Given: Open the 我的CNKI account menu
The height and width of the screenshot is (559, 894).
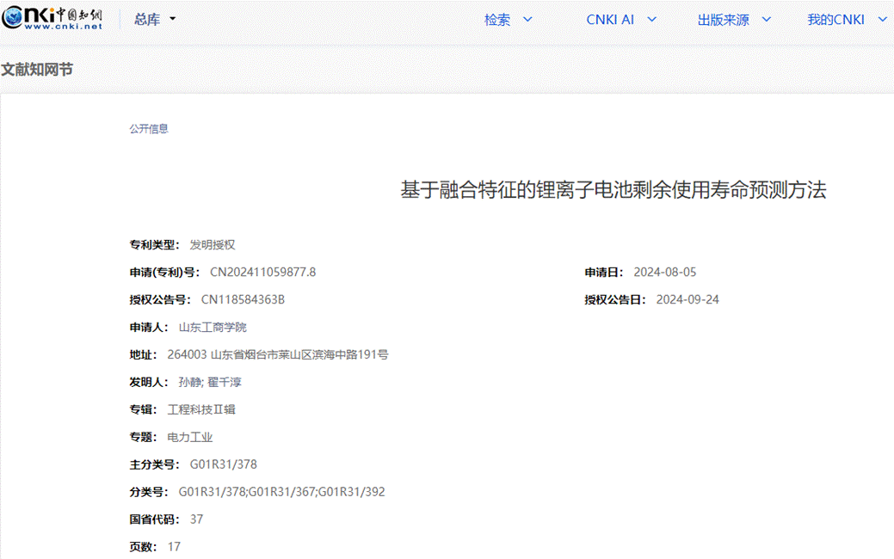Looking at the screenshot, I should point(846,20).
